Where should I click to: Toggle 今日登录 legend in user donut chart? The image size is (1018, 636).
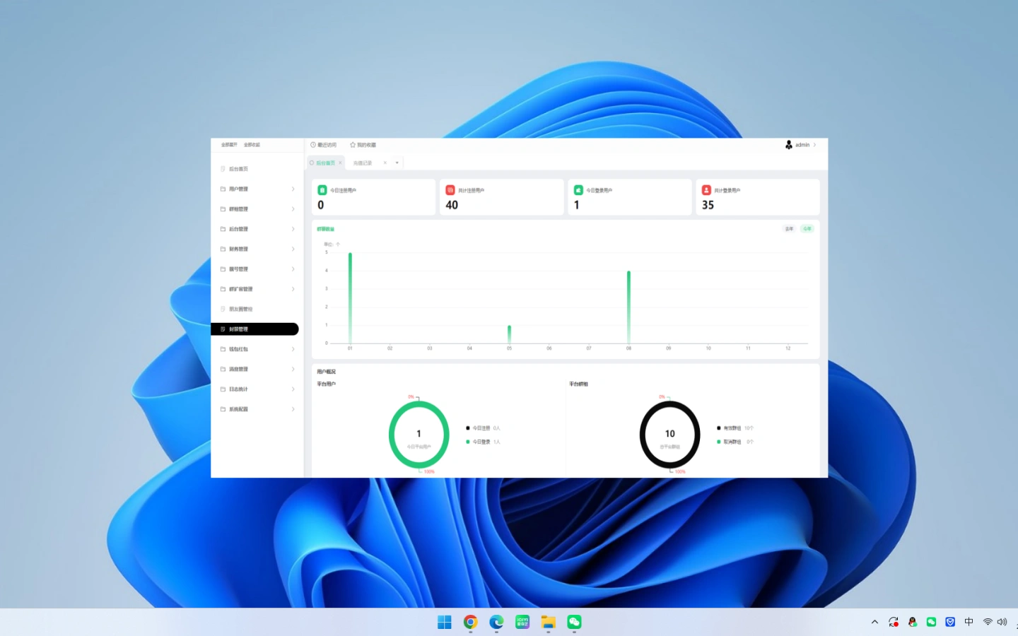(481, 442)
